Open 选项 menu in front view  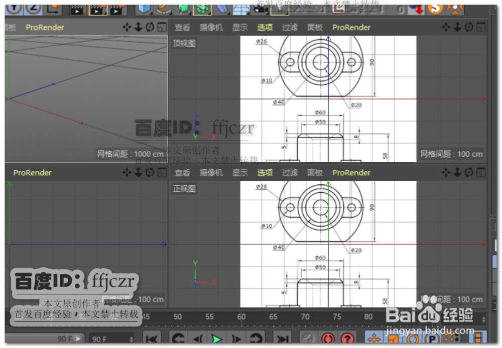[x=265, y=173]
